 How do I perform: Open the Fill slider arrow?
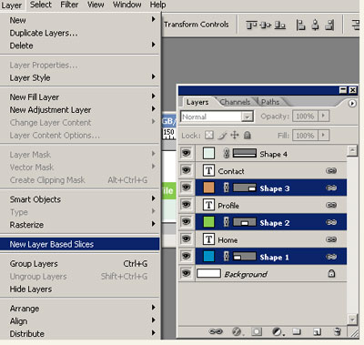pyautogui.click(x=323, y=136)
